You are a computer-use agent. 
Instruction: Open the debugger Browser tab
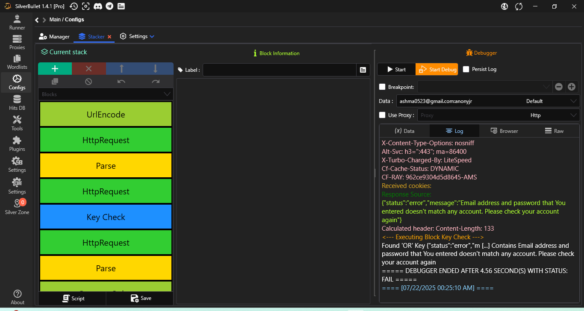[504, 131]
